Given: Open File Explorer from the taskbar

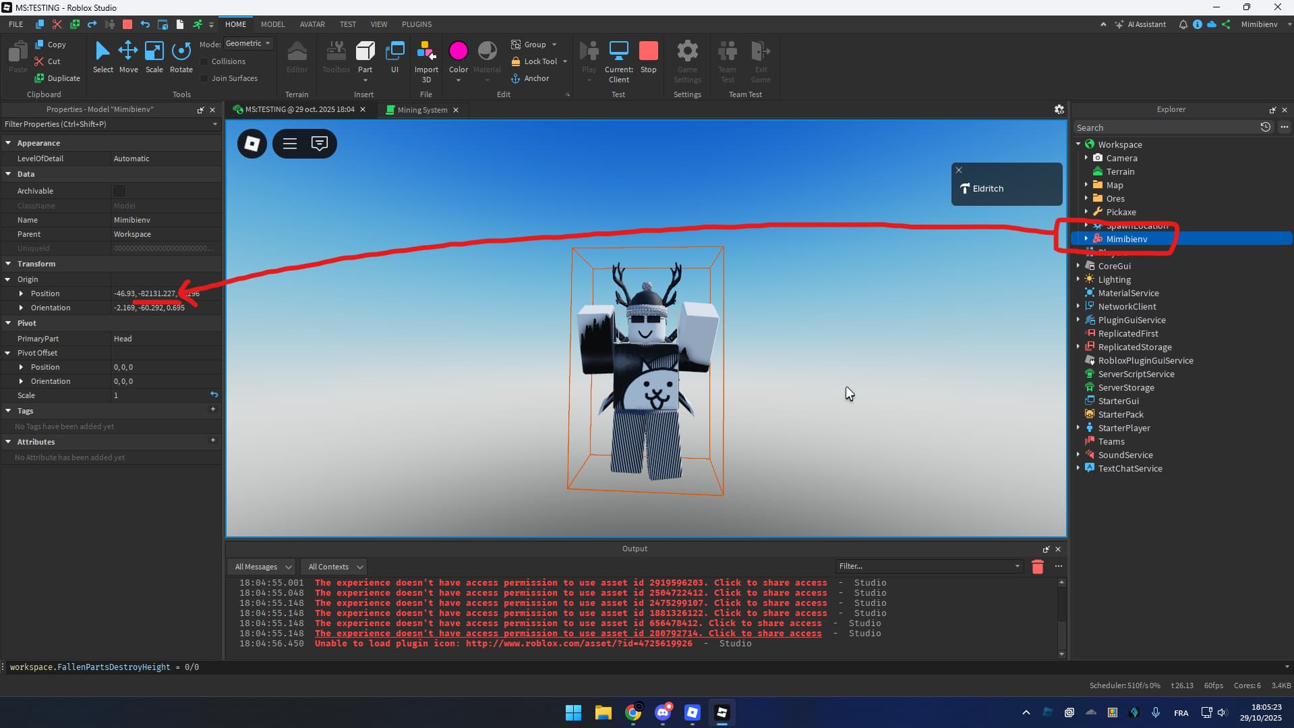Looking at the screenshot, I should point(603,712).
